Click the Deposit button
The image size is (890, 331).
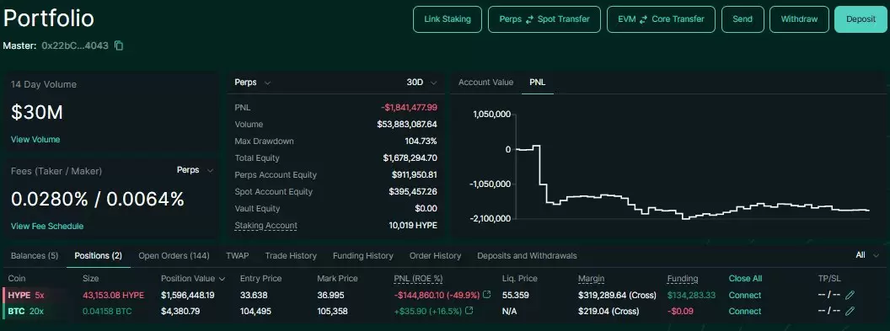pos(861,19)
